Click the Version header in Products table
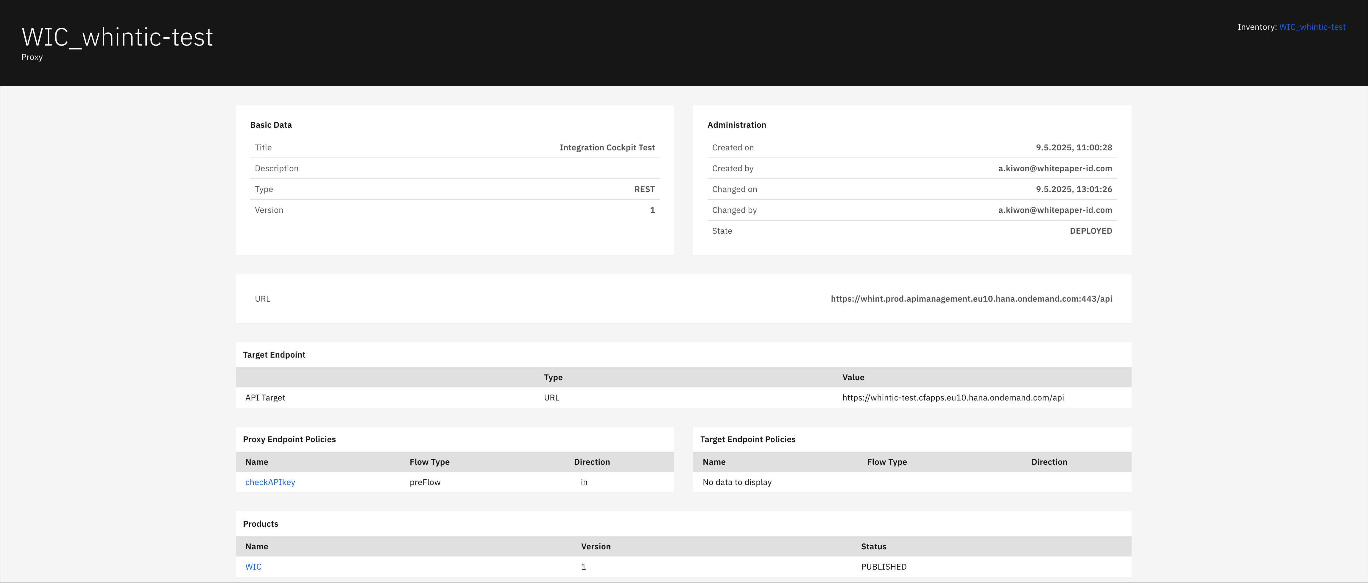 [595, 546]
